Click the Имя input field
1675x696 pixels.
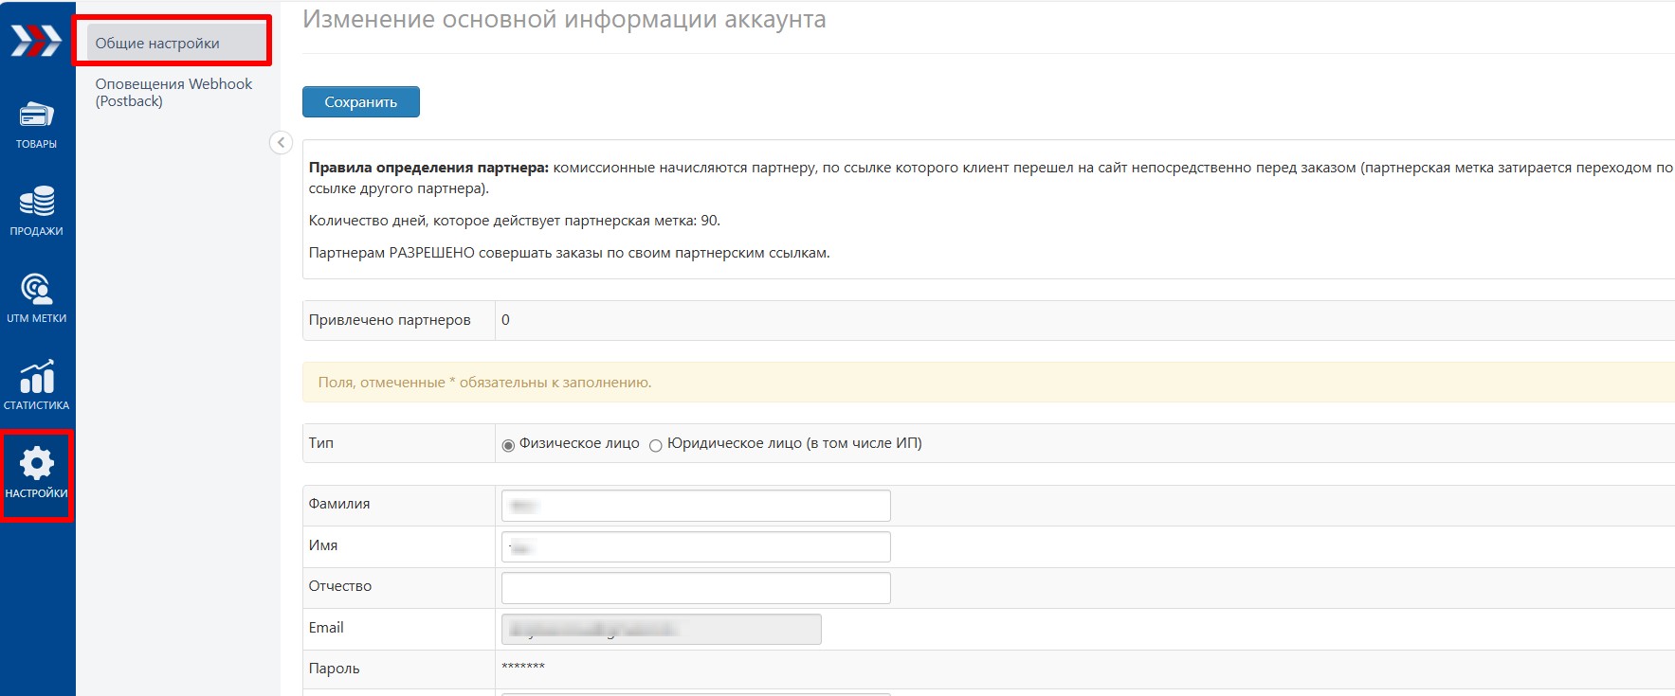[696, 547]
